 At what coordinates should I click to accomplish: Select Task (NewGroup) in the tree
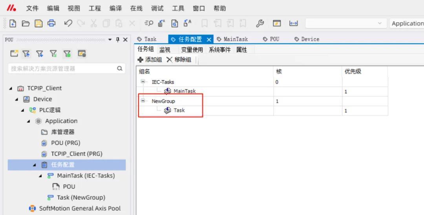tap(81, 197)
